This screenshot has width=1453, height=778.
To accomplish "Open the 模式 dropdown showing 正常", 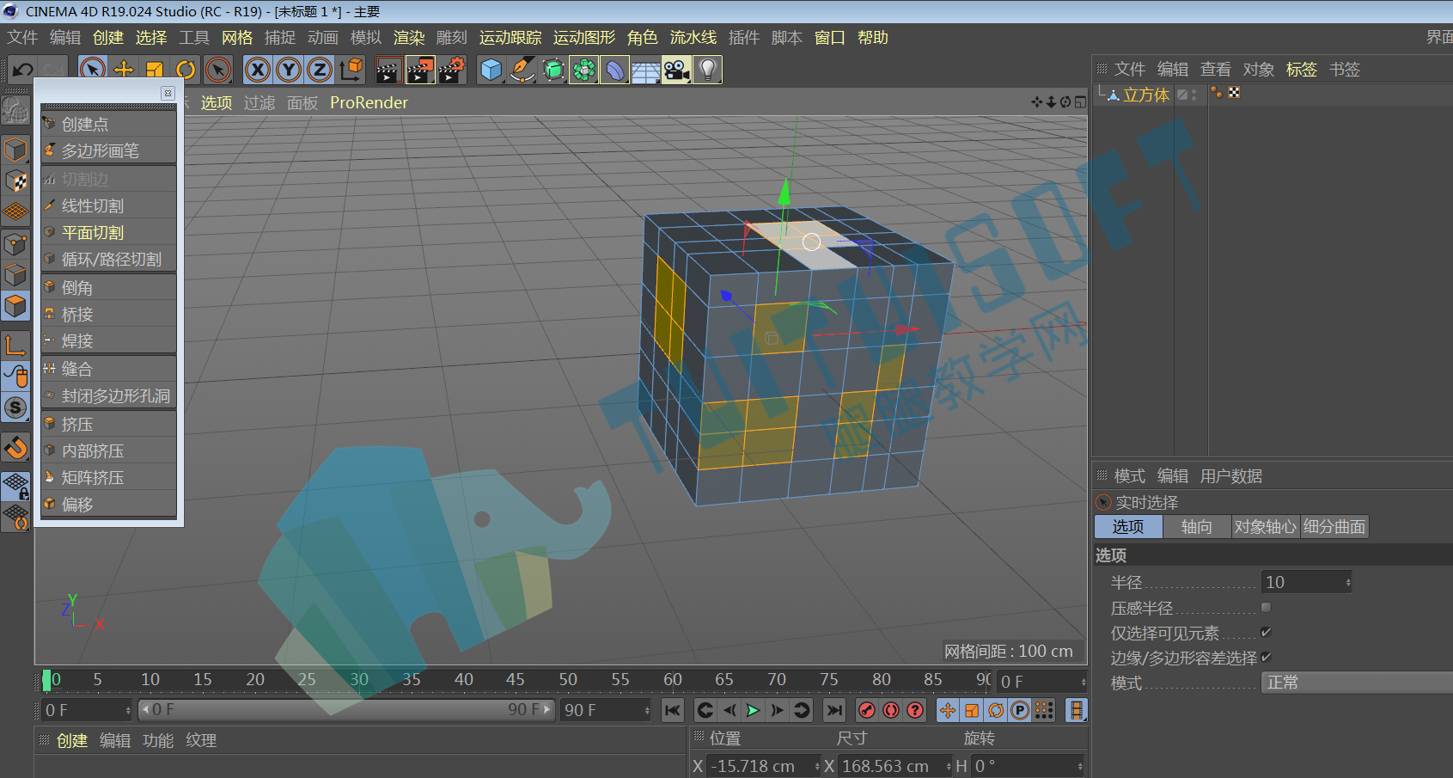I will point(1356,683).
